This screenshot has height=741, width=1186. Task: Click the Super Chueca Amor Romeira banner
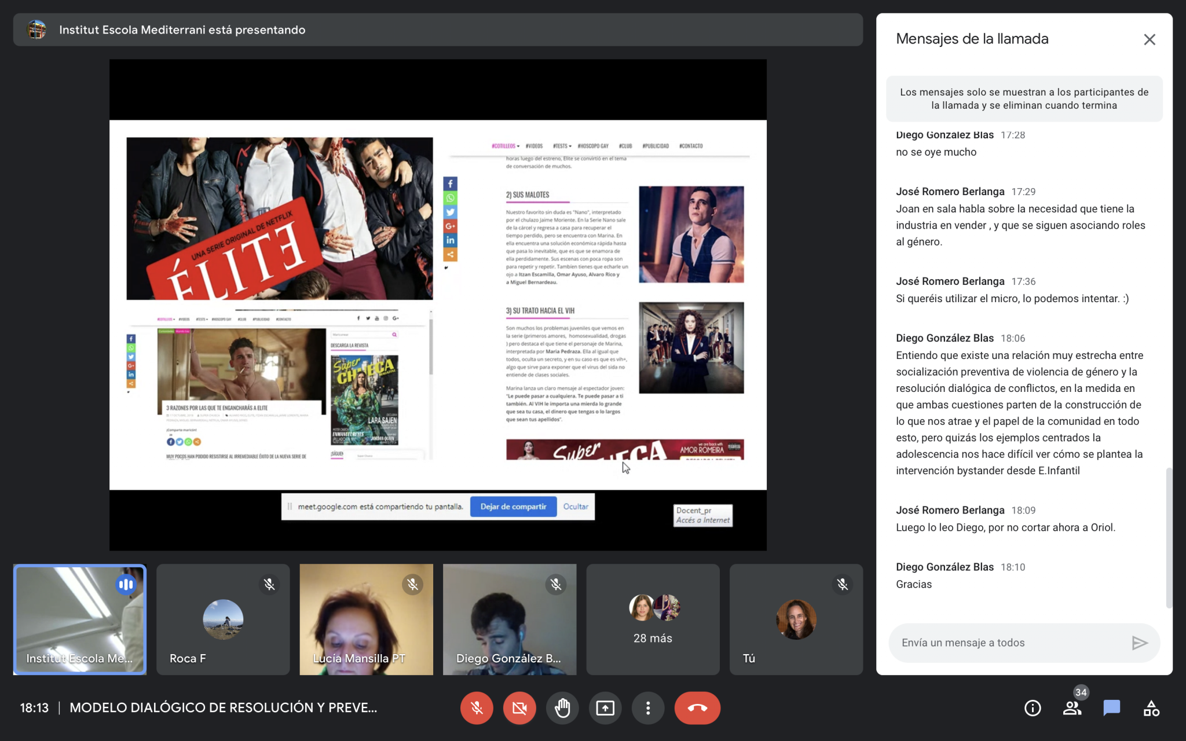pyautogui.click(x=625, y=450)
